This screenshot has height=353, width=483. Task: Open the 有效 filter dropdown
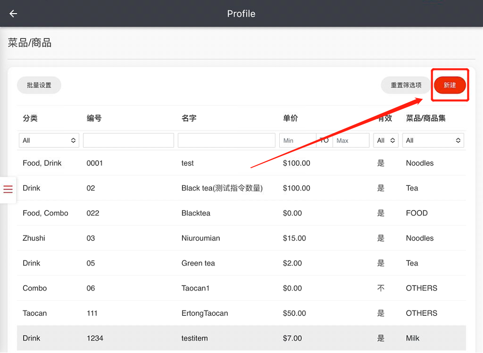[386, 140]
